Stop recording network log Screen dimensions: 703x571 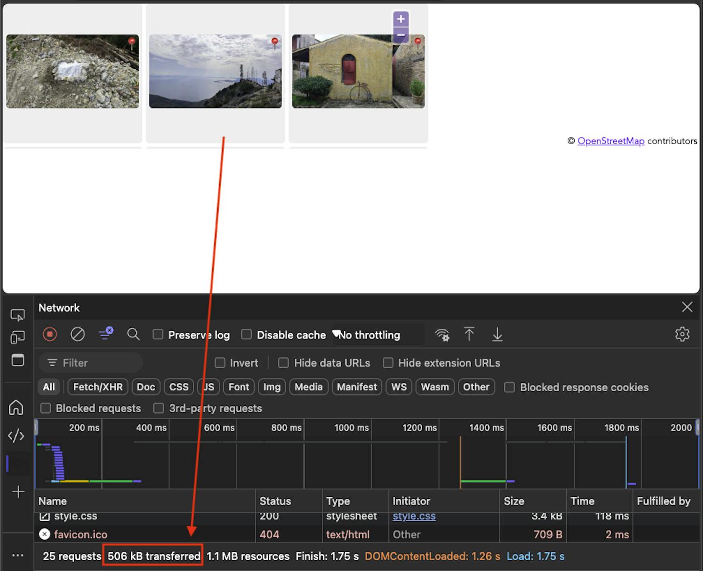coord(50,335)
